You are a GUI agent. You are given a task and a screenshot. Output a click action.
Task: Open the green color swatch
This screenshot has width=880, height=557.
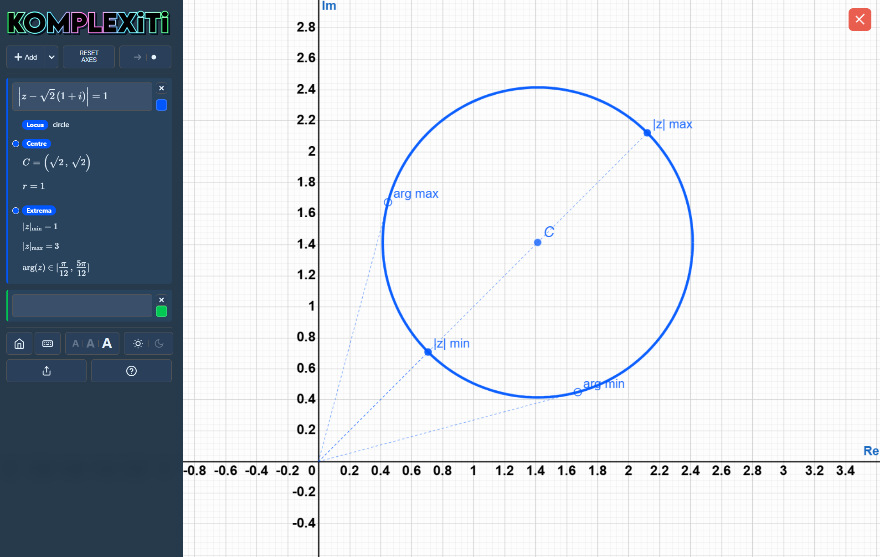[161, 312]
